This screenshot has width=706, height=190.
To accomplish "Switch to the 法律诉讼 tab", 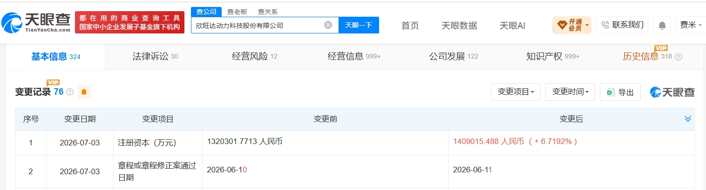I will (x=155, y=57).
